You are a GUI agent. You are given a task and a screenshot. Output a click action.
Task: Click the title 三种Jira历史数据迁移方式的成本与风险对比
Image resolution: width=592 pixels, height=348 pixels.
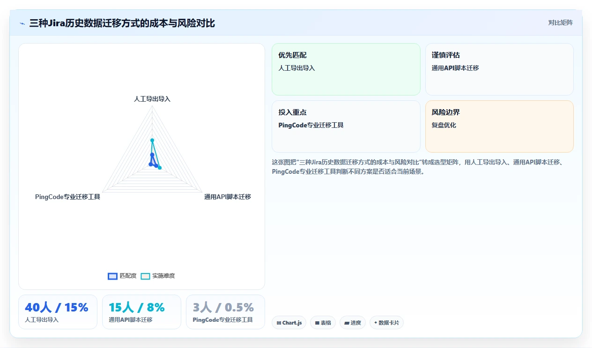click(122, 23)
